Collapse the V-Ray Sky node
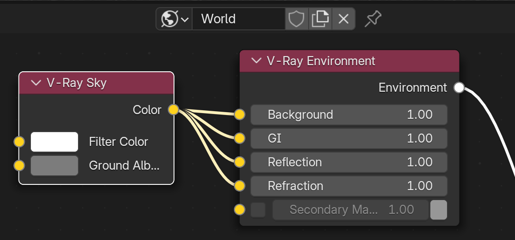Viewport: 515px width, 240px height. (36, 83)
